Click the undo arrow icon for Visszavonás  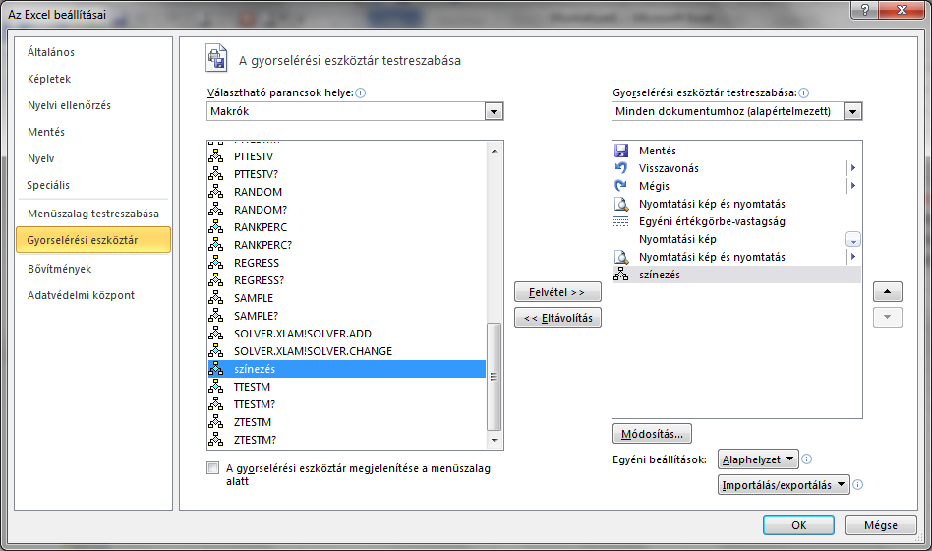click(x=621, y=168)
